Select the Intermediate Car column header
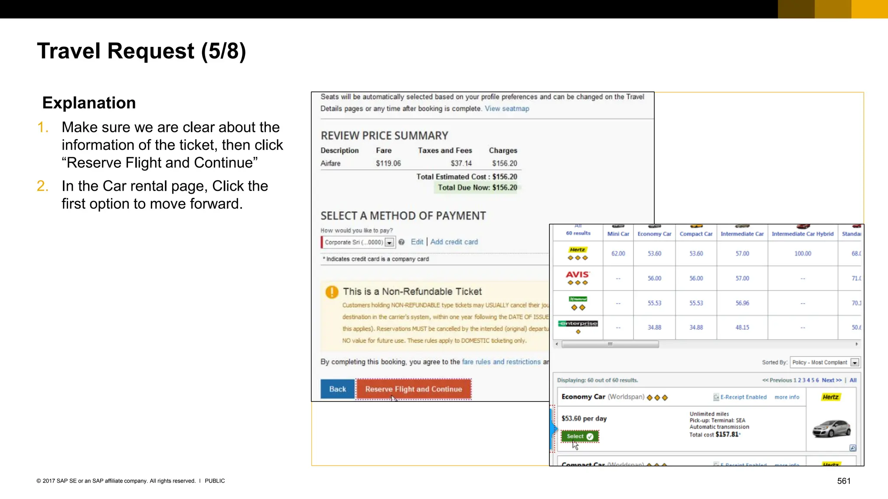The width and height of the screenshot is (888, 499). [x=742, y=234]
